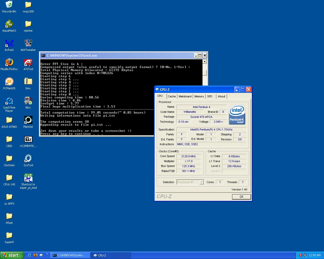Switch to the Cache tab in CPU-Z
The height and width of the screenshot is (259, 324).
172,96
